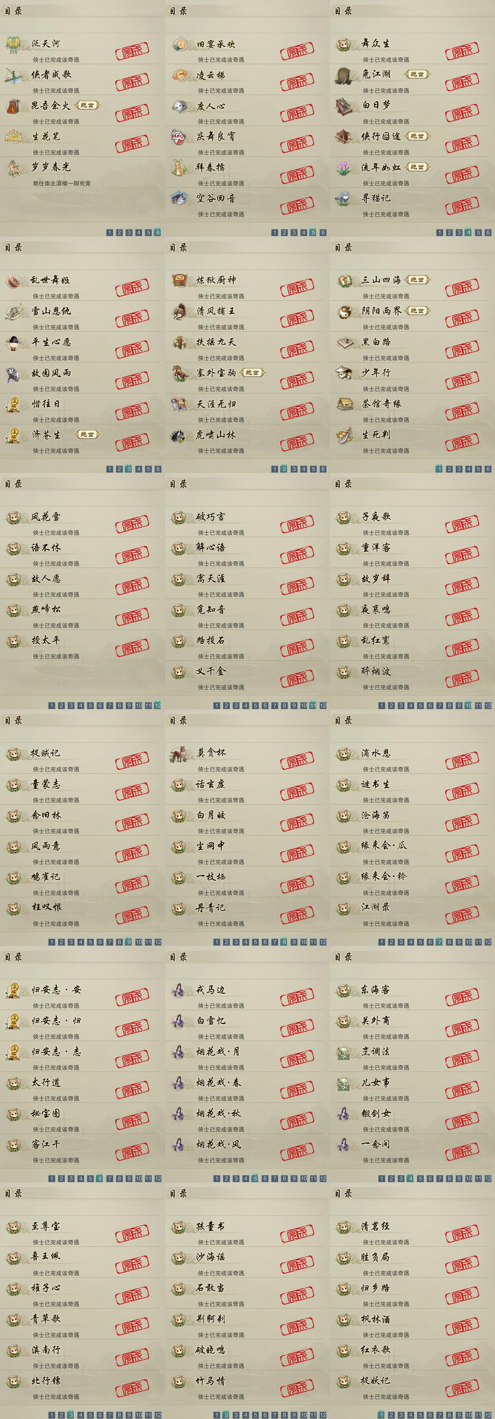This screenshot has width=495, height=1419.
Task: Select the white mask icon for 友人心
Action: 179,106
